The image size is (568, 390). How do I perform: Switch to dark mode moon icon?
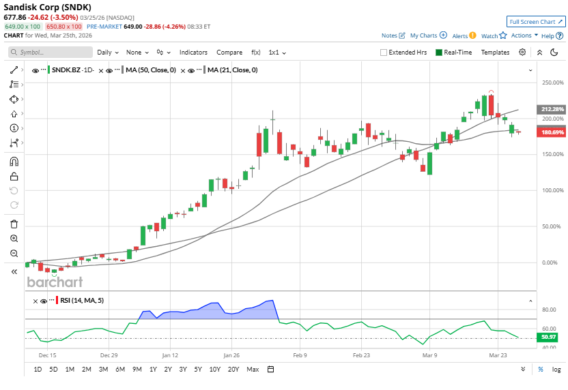pyautogui.click(x=554, y=52)
